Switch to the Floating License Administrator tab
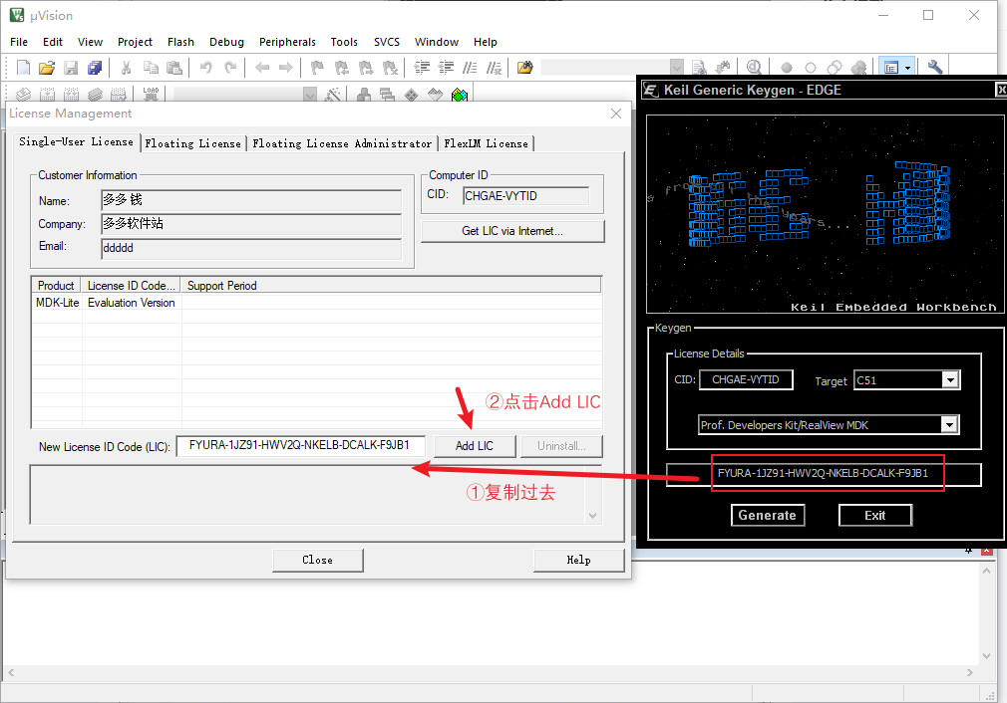1007x703 pixels. [342, 143]
